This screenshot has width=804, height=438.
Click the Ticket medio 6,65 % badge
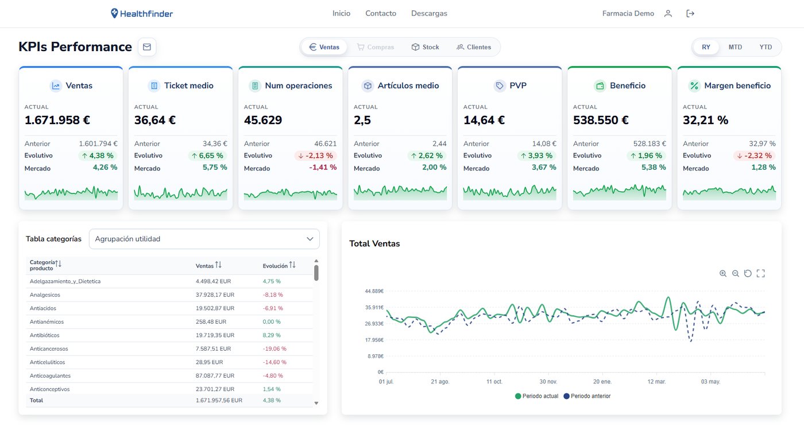(x=207, y=156)
